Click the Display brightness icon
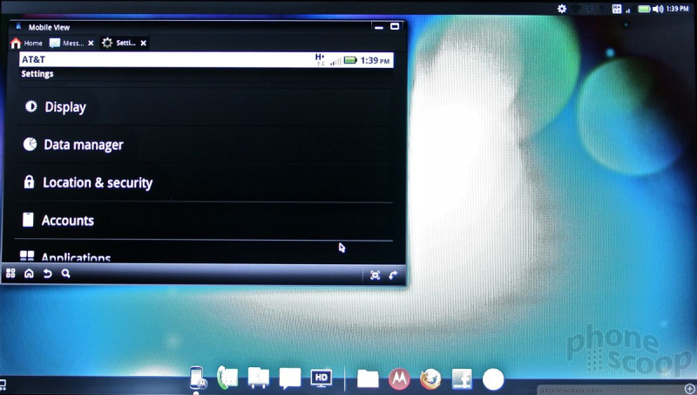The width and height of the screenshot is (697, 395). 30,106
